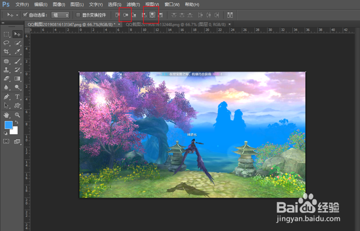Image resolution: width=360 pixels, height=231 pixels.
Task: Open the Move tool preset picker arrow
Action: 17,15
